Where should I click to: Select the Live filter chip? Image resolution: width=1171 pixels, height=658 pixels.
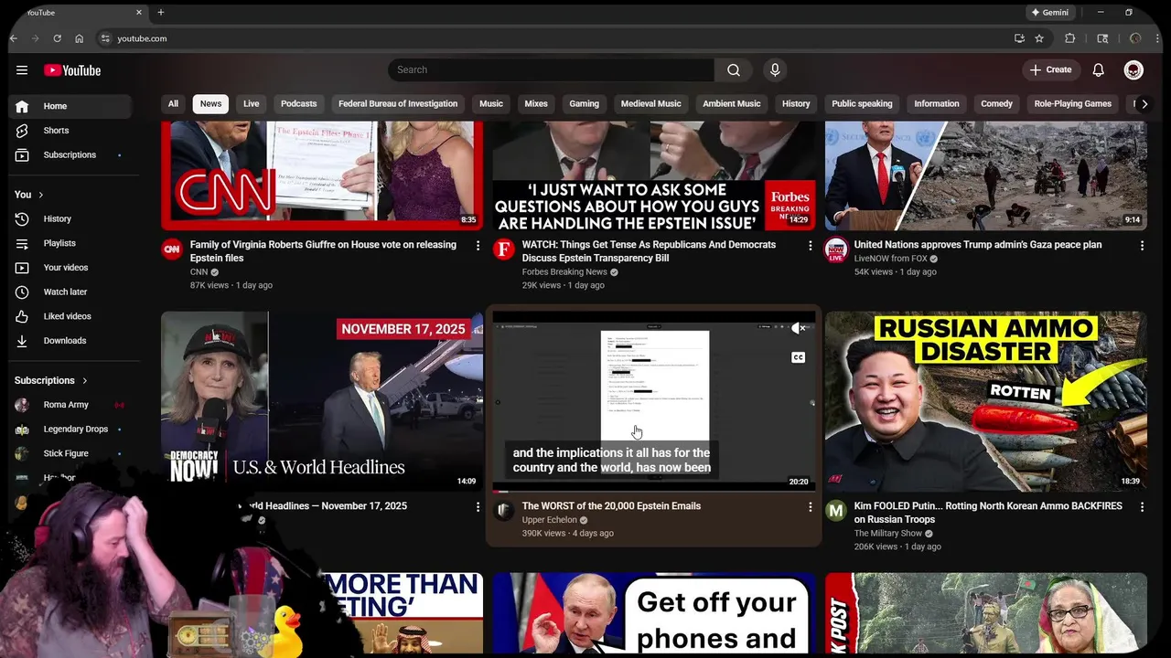(251, 104)
